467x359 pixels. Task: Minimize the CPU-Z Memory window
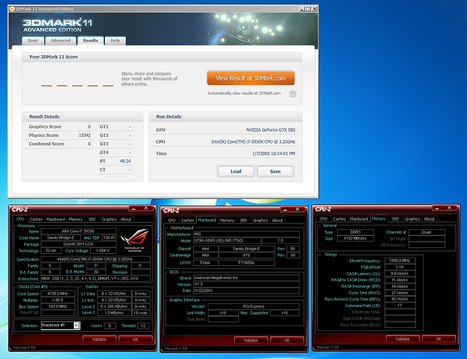click(437, 208)
